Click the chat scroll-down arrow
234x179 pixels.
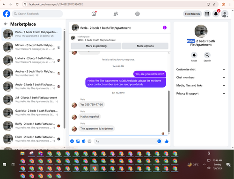click(x=168, y=134)
